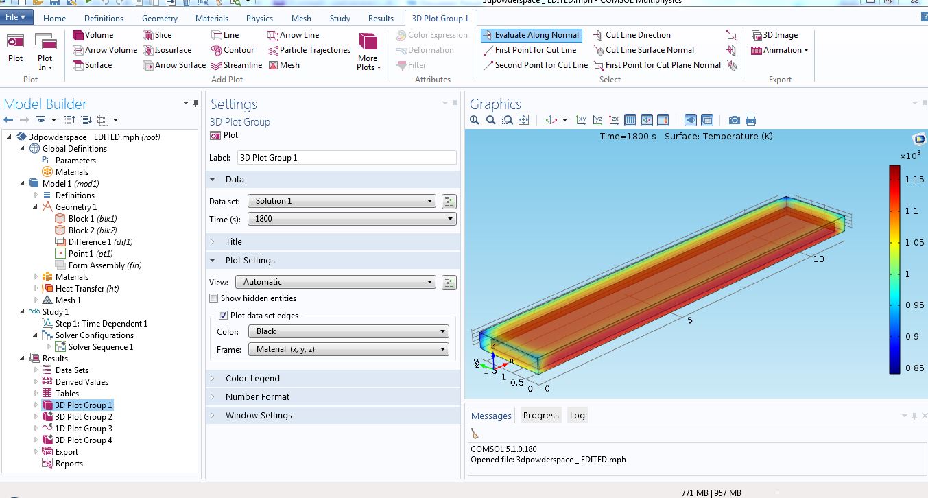Switch to the XY view

[x=581, y=120]
